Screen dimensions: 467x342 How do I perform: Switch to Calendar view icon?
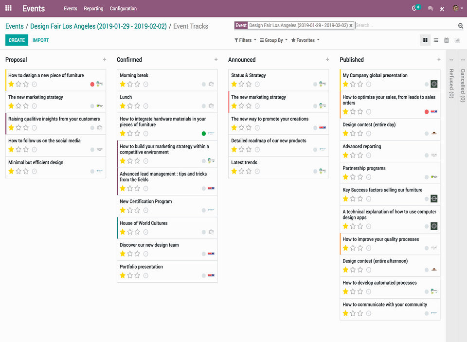click(447, 40)
